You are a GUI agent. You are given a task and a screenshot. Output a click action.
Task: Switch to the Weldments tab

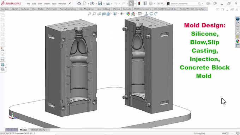point(52,9)
